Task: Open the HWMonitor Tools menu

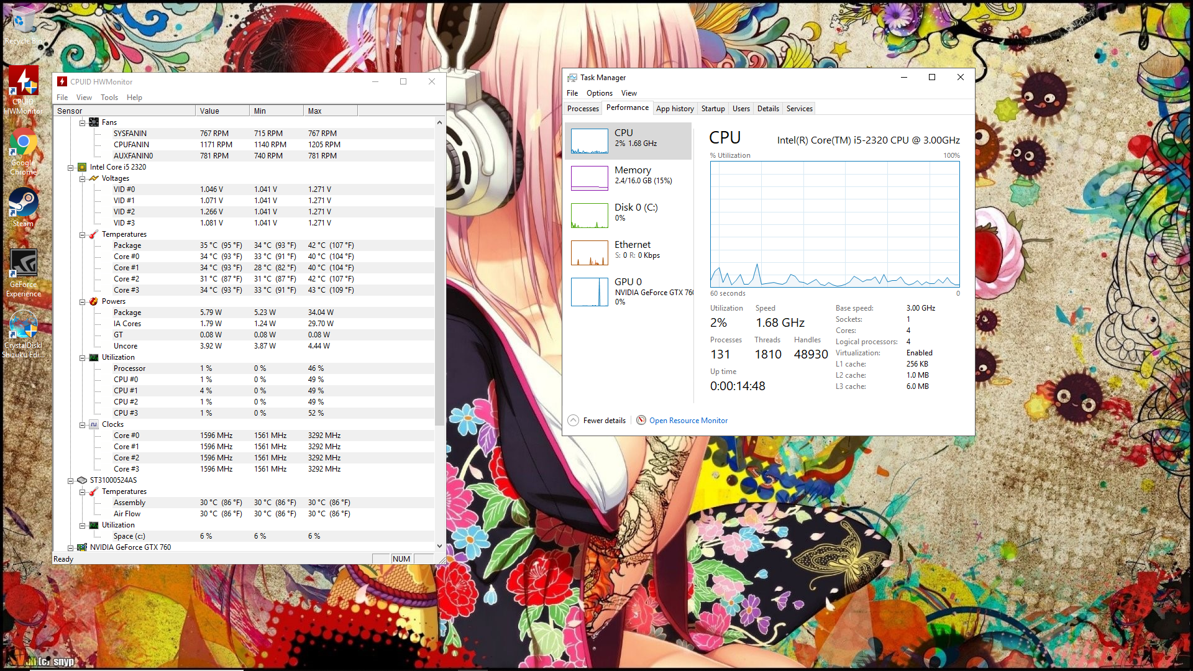Action: click(109, 98)
